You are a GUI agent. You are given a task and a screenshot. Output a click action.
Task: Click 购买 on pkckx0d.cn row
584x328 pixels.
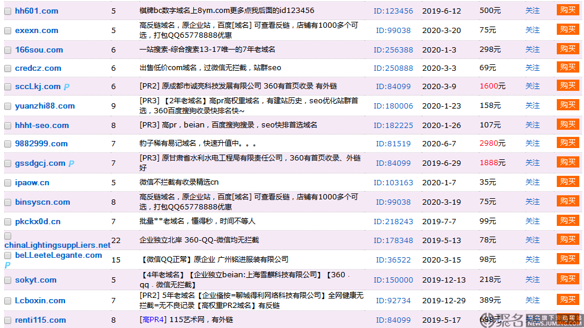pos(567,221)
